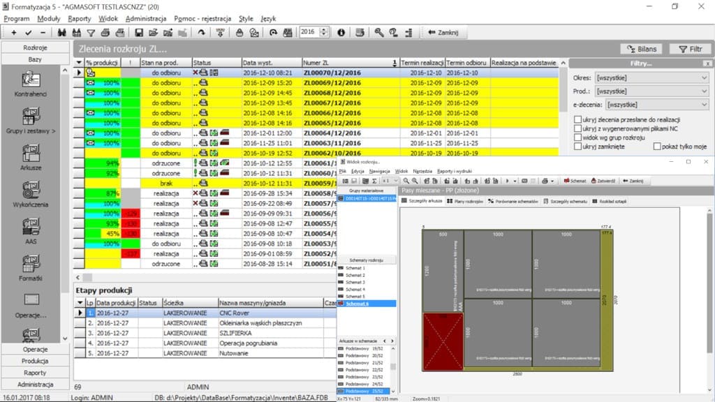
Task: Click the funnel filter icon in the main toolbar
Action: 90,32
